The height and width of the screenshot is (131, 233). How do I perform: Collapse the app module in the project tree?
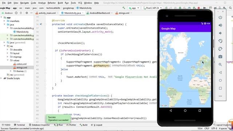click(1, 17)
